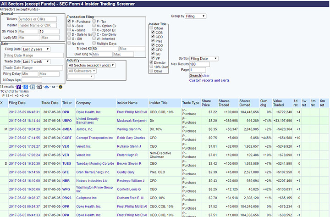Enable the 10% Own checkbox
Image resolution: width=330 pixels, height=217 pixels.
click(x=151, y=67)
